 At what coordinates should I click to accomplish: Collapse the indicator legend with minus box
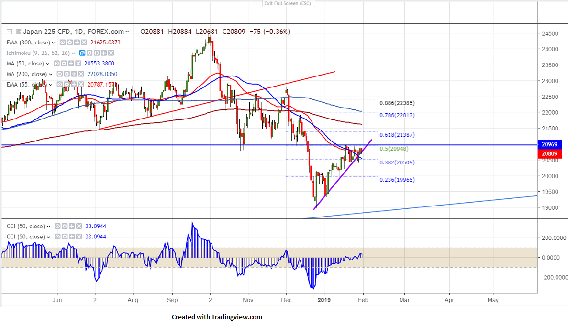(10, 32)
